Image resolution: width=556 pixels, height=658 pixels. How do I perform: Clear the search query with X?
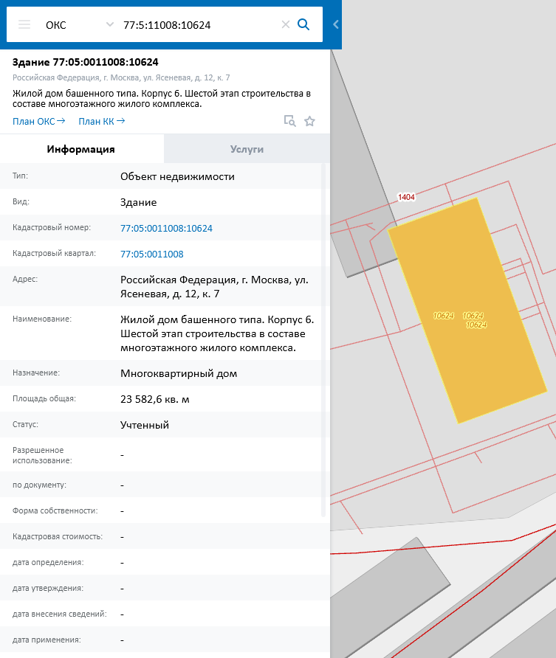point(286,24)
